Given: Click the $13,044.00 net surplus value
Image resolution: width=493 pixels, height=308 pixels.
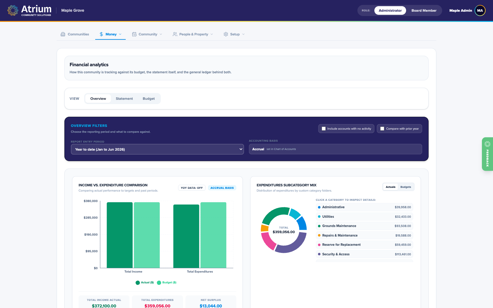Looking at the screenshot, I should click(211, 306).
